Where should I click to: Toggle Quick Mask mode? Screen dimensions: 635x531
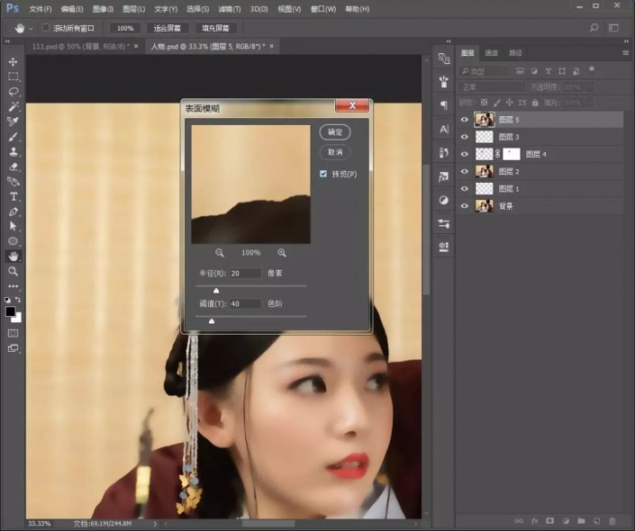coord(13,334)
